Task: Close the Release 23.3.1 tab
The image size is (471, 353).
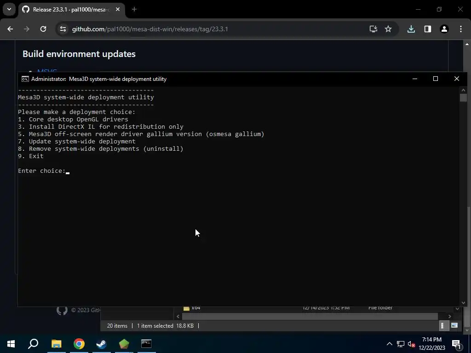Action: (x=118, y=10)
